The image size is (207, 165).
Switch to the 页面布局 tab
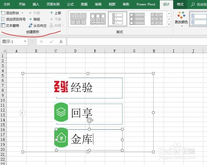[x=53, y=4]
